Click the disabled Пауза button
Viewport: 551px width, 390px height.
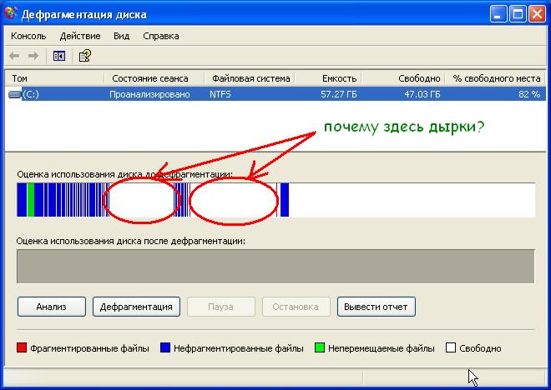pos(221,307)
